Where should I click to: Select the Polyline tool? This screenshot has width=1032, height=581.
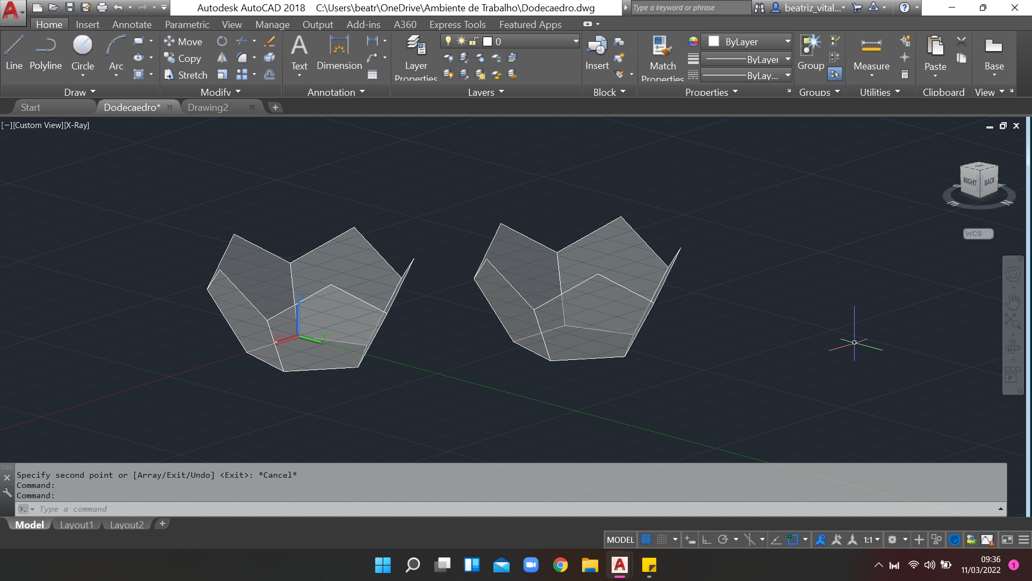[46, 53]
